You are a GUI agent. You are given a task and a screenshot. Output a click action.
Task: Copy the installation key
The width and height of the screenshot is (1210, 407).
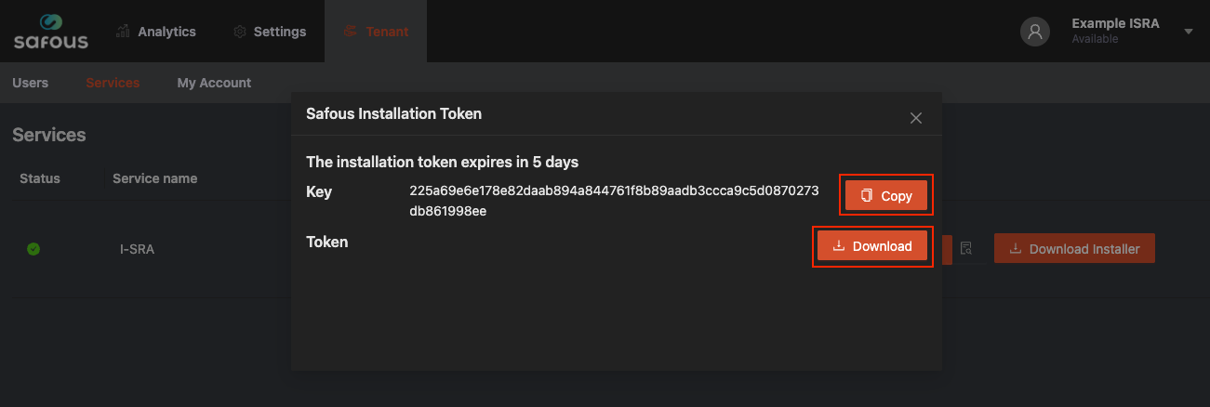click(885, 196)
